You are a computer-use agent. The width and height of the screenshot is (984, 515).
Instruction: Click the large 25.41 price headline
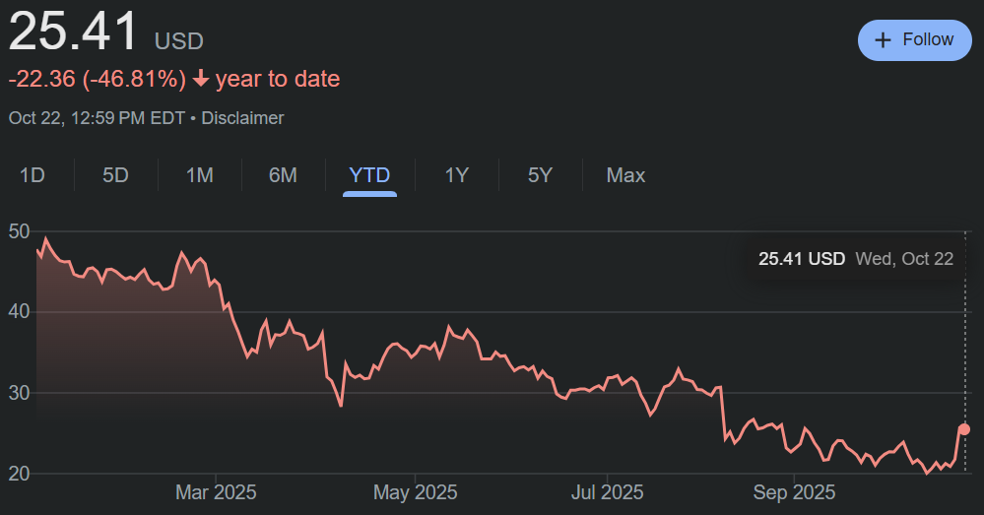click(74, 32)
